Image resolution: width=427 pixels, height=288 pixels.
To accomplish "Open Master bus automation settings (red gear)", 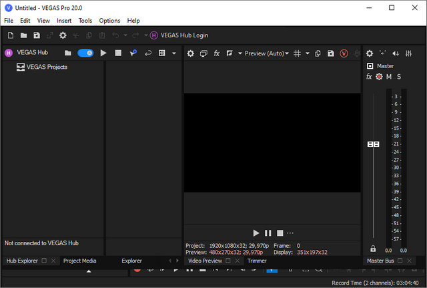I will click(x=379, y=77).
